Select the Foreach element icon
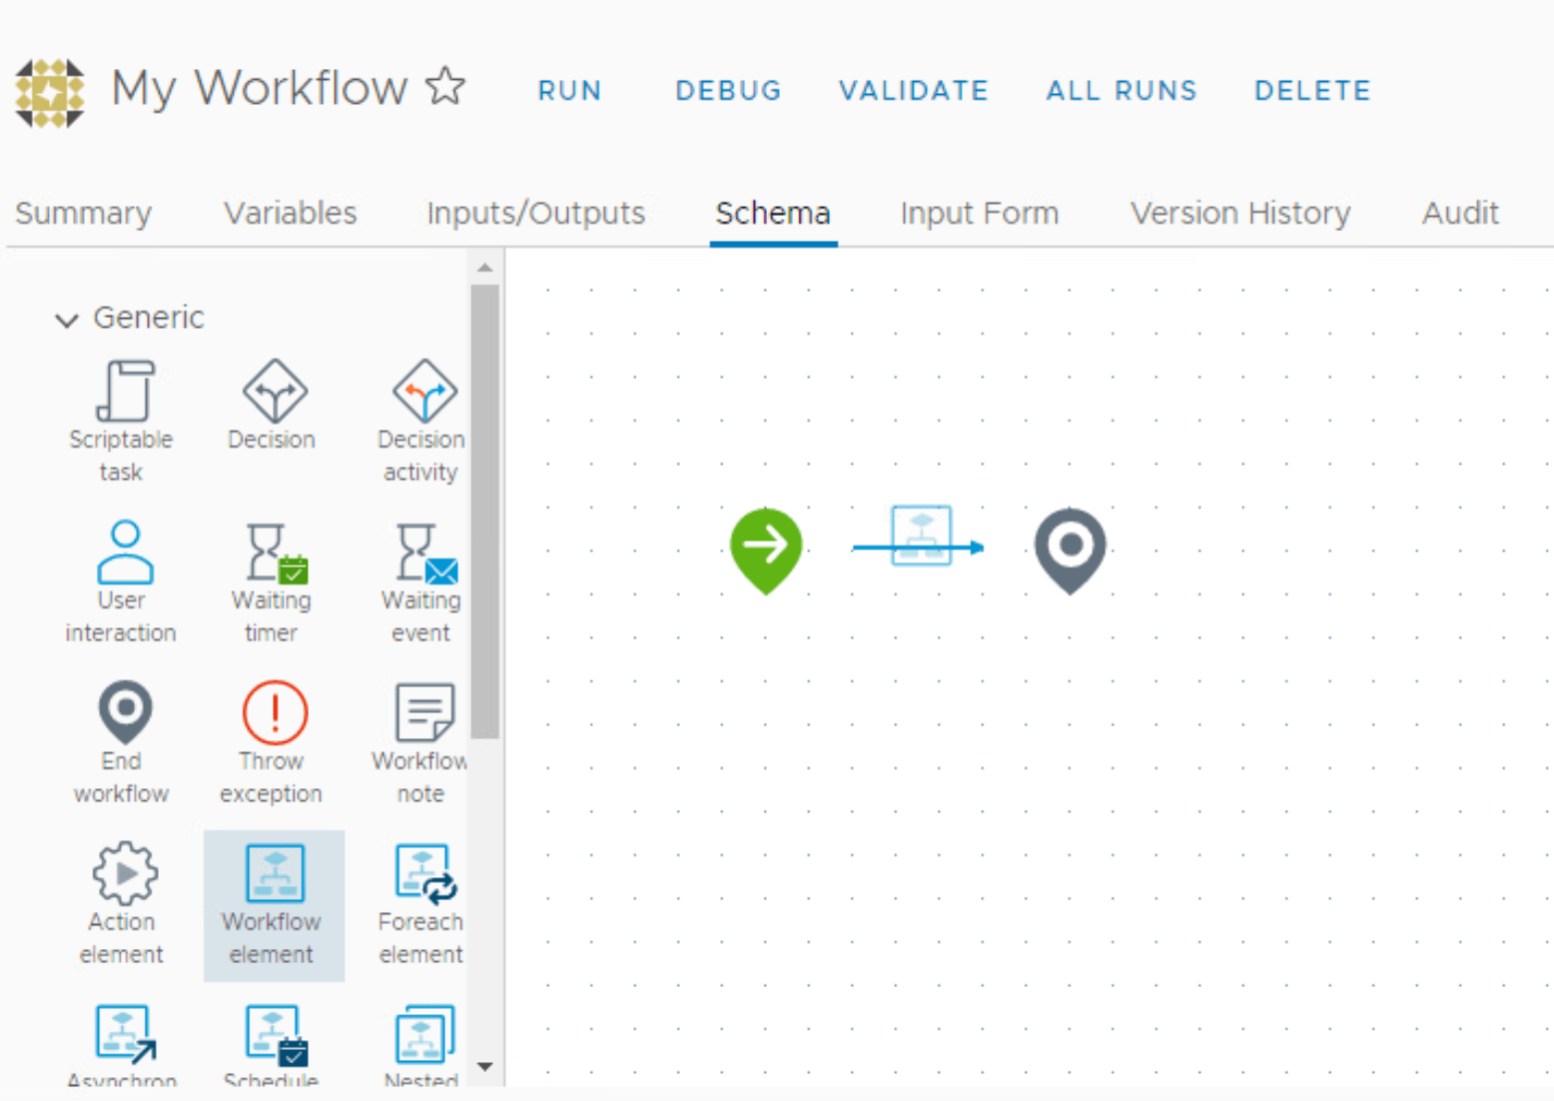The height and width of the screenshot is (1101, 1554). 423,872
